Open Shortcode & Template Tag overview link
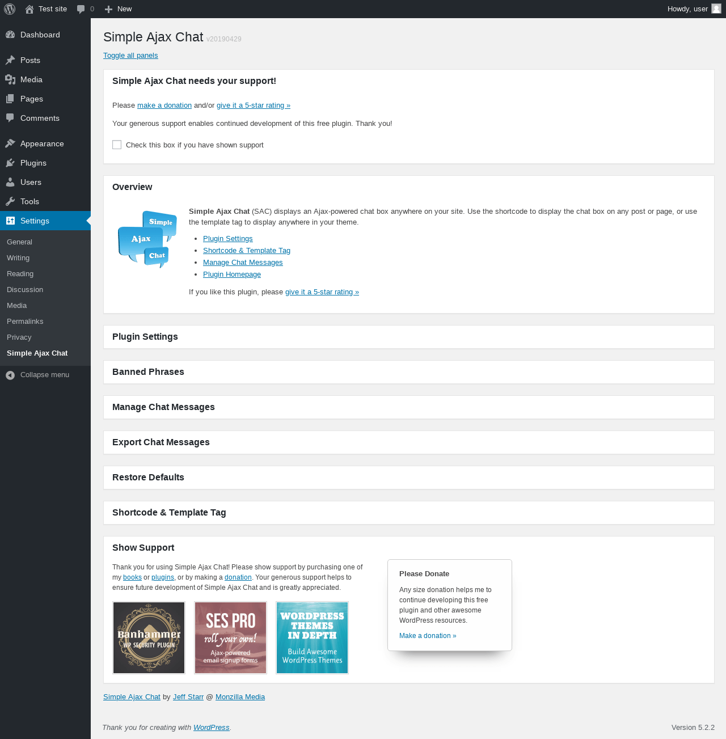 [247, 251]
